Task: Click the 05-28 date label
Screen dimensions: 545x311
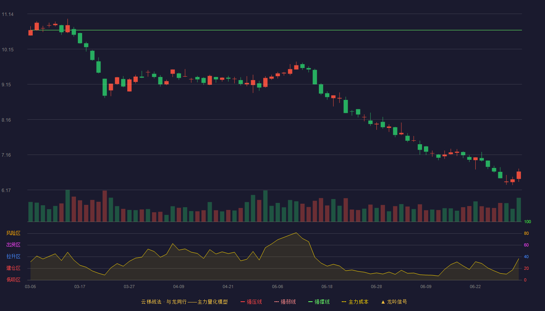Action: (x=376, y=287)
